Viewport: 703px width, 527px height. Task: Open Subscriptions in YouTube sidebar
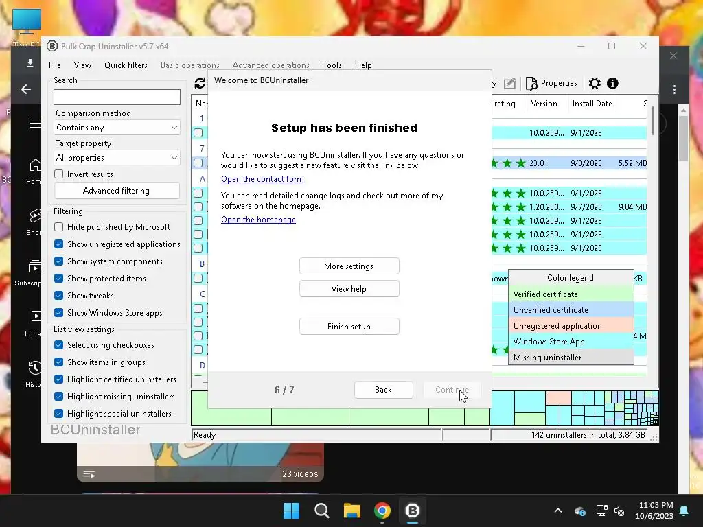pyautogui.click(x=29, y=272)
